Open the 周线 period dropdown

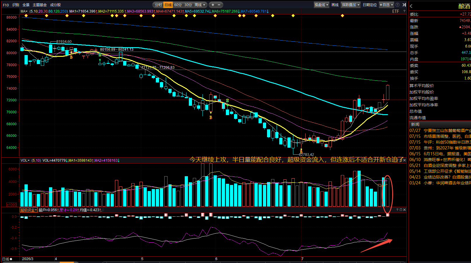click(200, 5)
